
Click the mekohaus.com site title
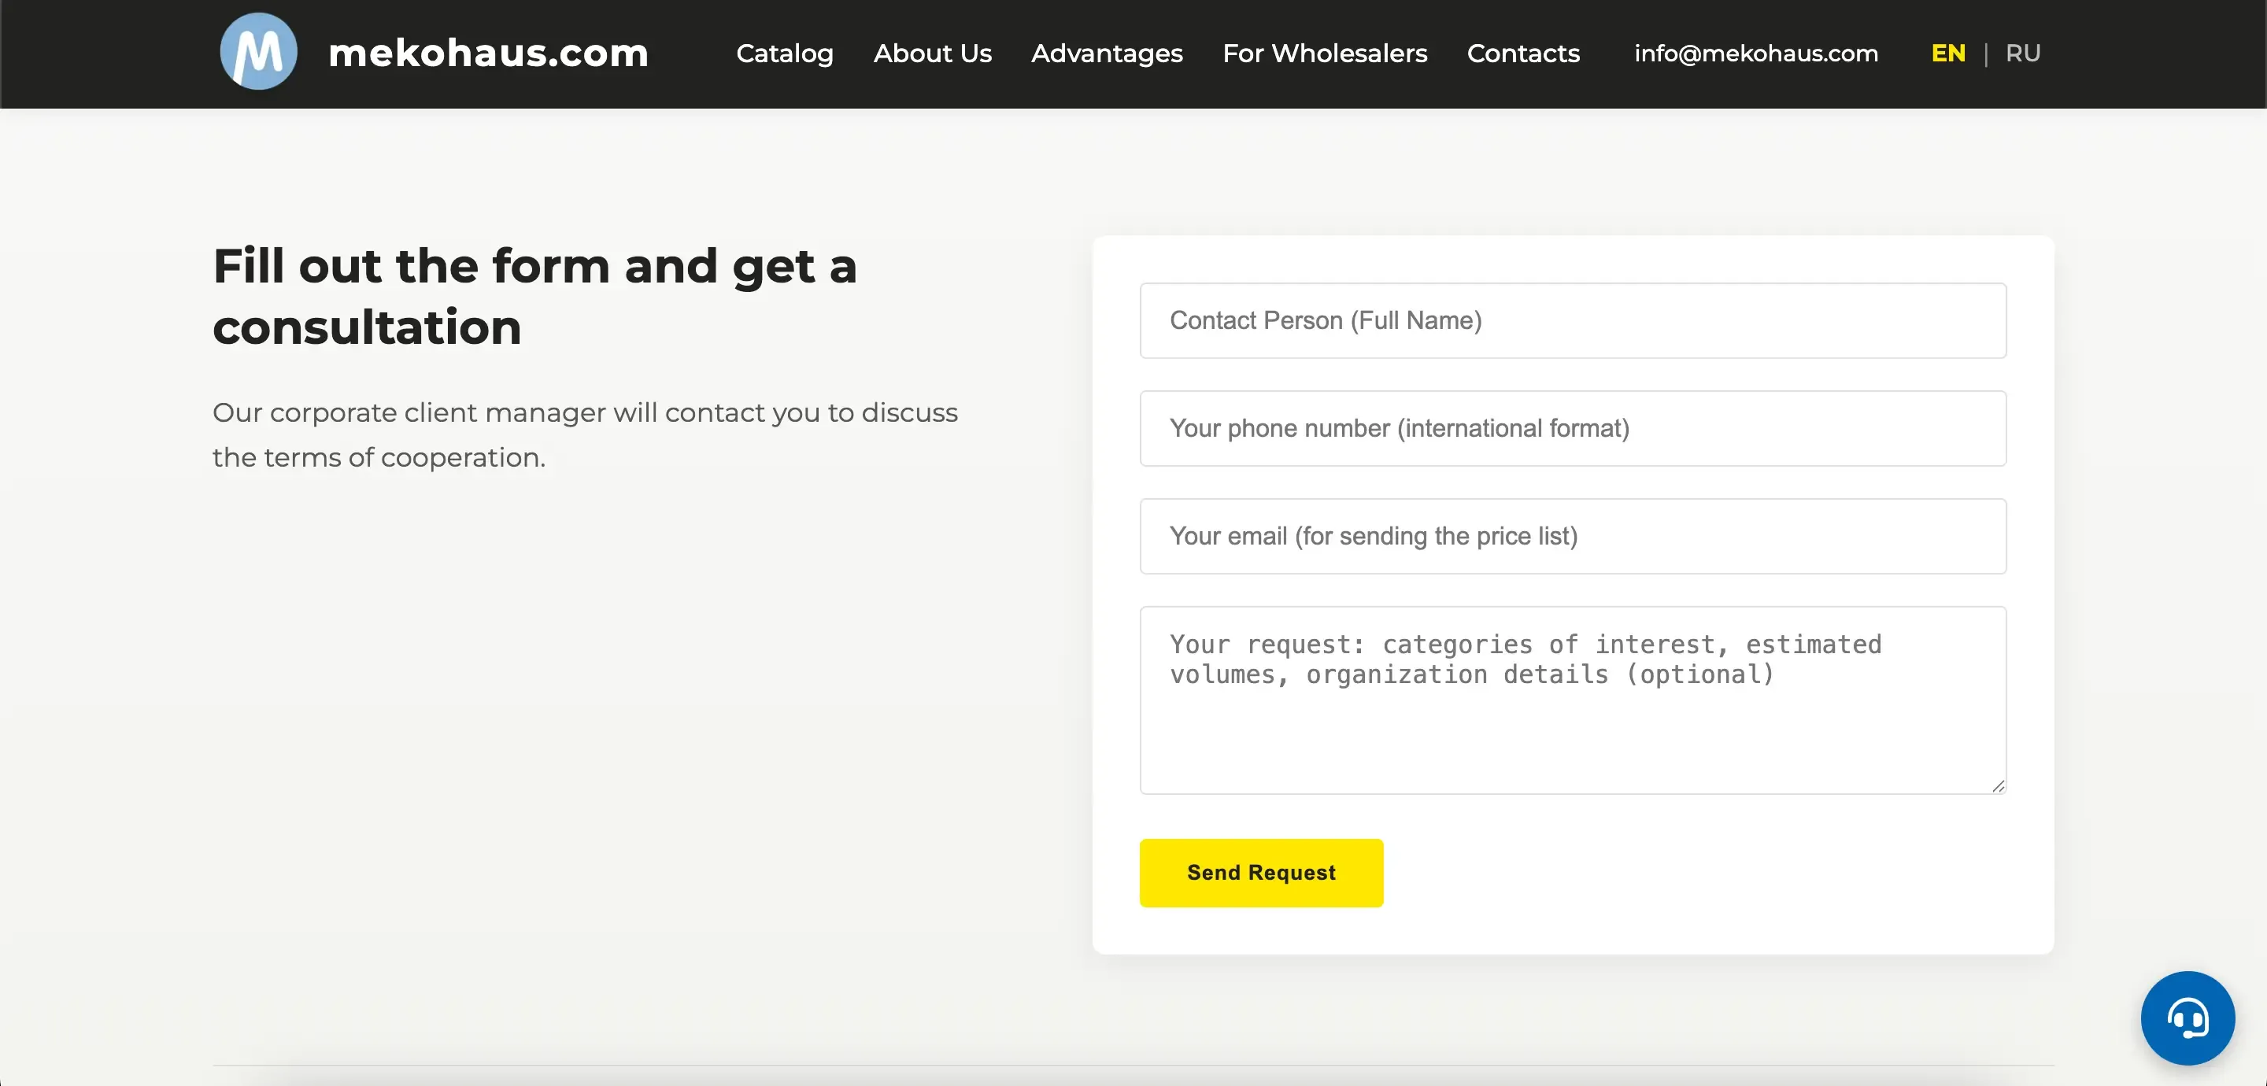pos(488,53)
